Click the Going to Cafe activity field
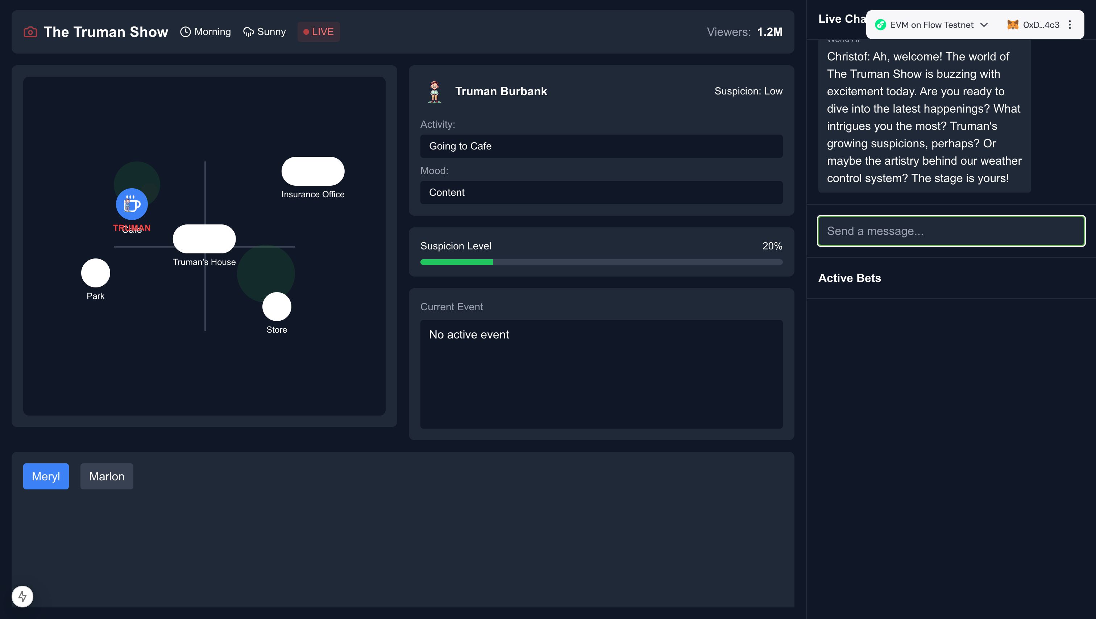The height and width of the screenshot is (619, 1096). point(601,146)
